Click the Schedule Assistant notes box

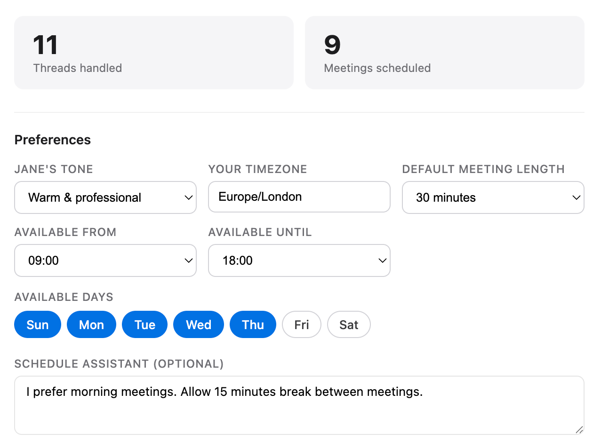coord(299,404)
